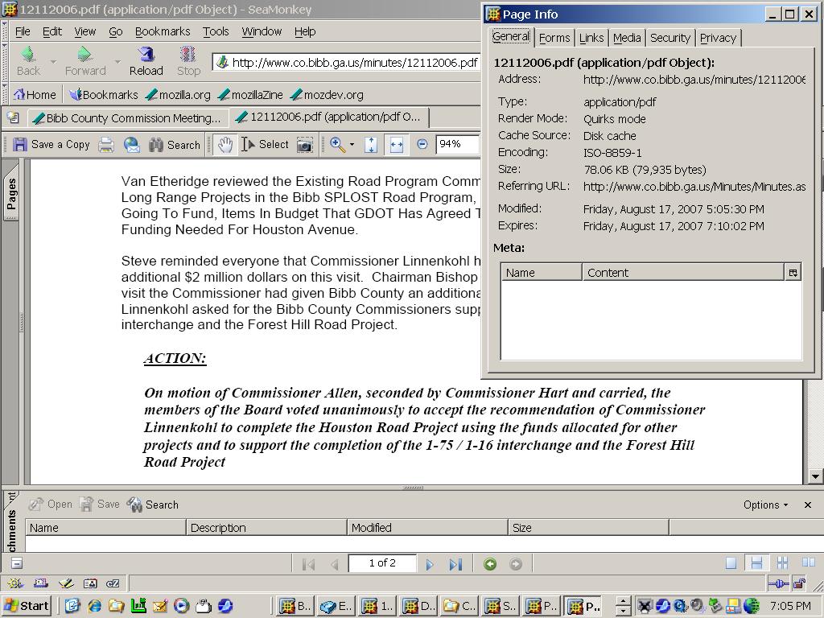Image resolution: width=824 pixels, height=618 pixels.
Task: Click the green Previous View arrow
Action: pos(490,564)
